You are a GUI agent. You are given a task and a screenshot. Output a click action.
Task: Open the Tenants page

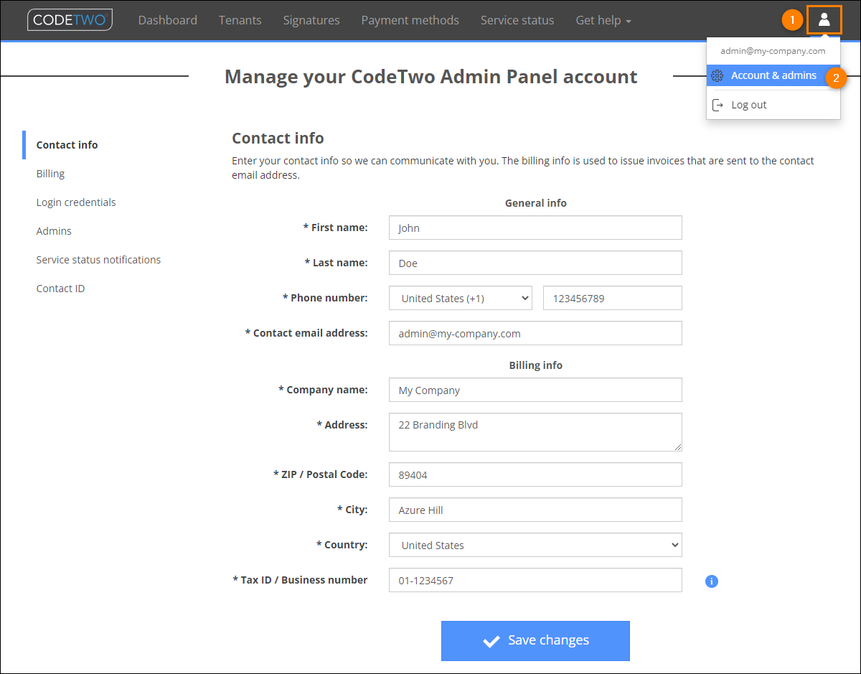(x=240, y=20)
